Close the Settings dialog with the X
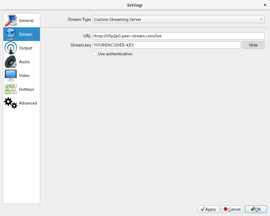Image resolution: width=270 pixels, height=216 pixels. (265, 5)
